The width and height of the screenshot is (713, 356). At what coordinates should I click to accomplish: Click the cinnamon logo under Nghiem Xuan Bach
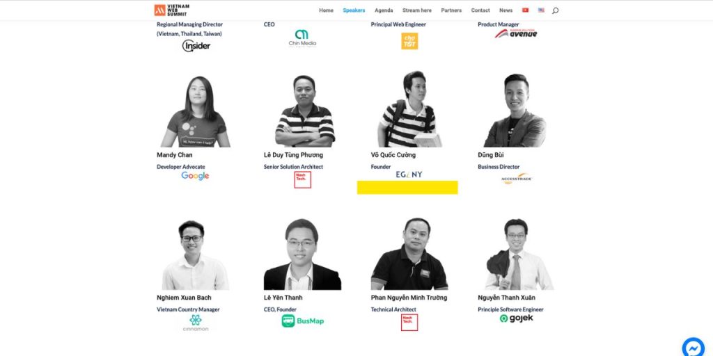196,323
